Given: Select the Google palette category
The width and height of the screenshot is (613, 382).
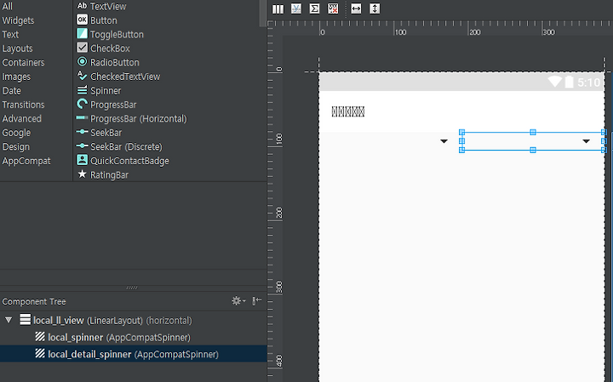Looking at the screenshot, I should [x=16, y=133].
